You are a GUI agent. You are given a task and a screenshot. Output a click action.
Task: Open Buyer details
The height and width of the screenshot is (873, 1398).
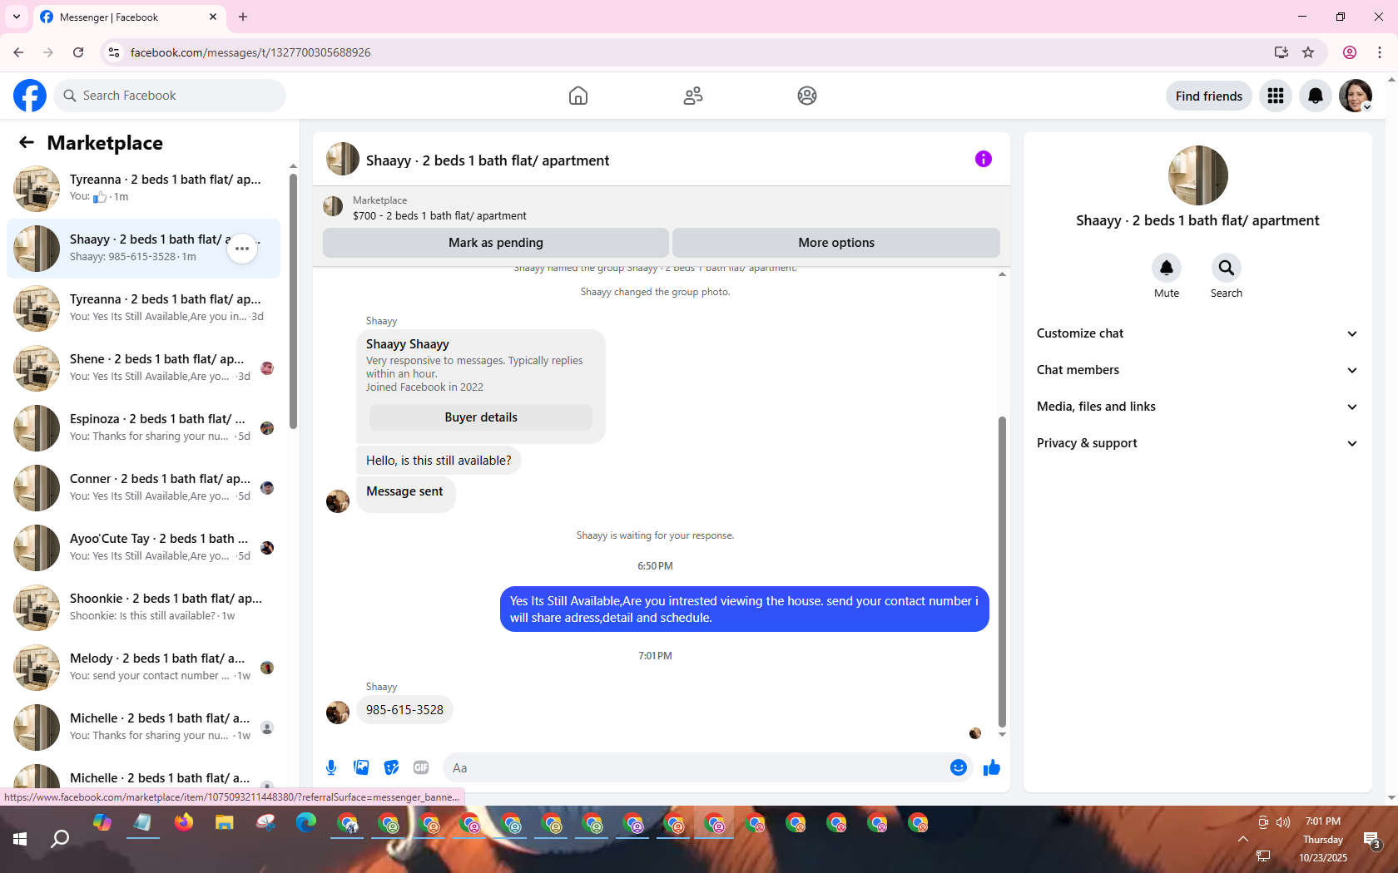pos(481,417)
